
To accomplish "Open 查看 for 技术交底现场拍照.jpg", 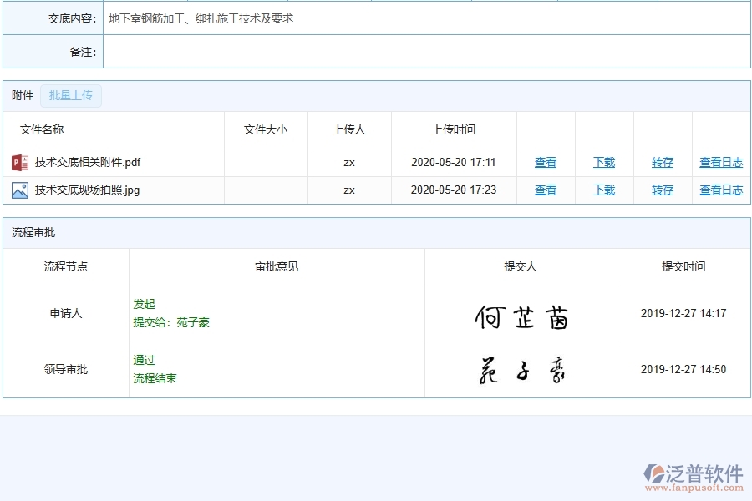I will [545, 190].
